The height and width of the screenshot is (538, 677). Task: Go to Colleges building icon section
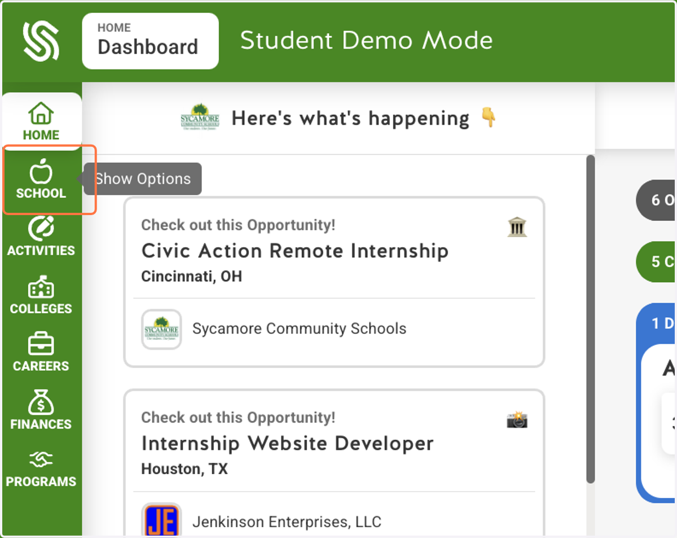point(41,287)
